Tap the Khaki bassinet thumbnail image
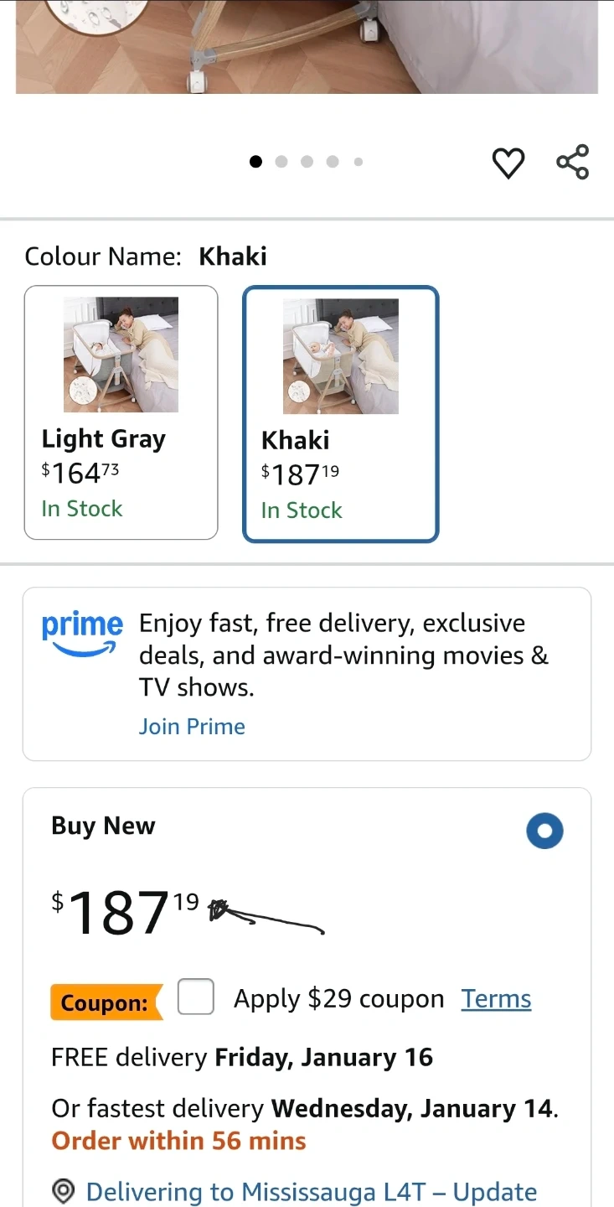The height and width of the screenshot is (1207, 614). pos(340,356)
